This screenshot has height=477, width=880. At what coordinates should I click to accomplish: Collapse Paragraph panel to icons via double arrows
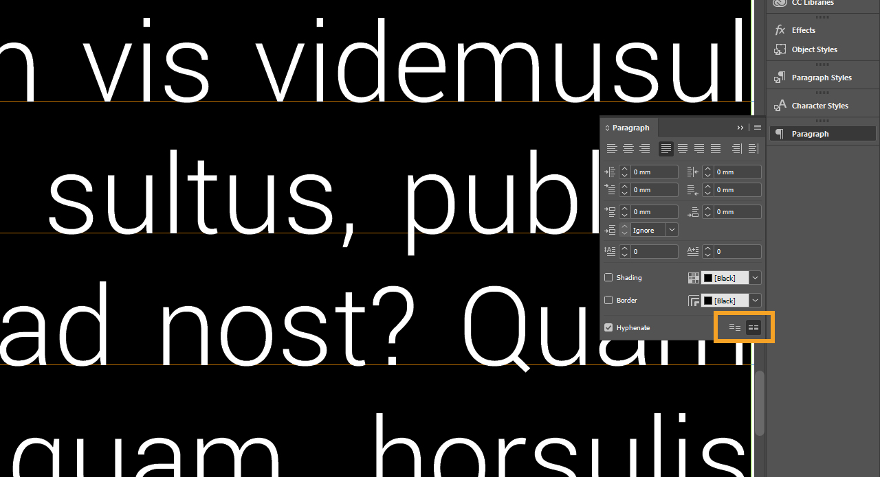pos(740,128)
